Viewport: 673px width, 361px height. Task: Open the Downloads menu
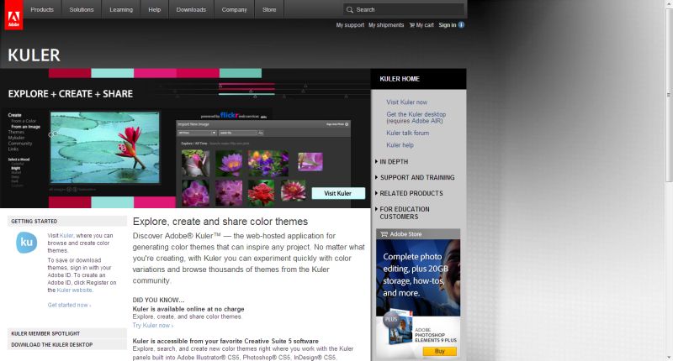(x=191, y=9)
